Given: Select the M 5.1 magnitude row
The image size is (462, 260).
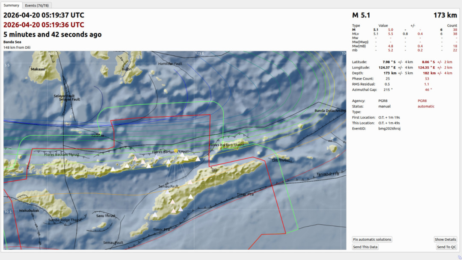Looking at the screenshot, I should 376,29.
